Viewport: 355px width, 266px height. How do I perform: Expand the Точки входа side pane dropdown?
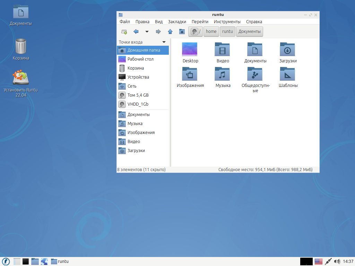tap(164, 42)
